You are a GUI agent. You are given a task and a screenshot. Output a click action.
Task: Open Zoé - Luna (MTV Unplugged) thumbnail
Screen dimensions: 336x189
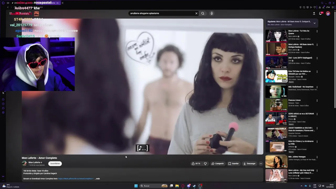[x=276, y=62]
